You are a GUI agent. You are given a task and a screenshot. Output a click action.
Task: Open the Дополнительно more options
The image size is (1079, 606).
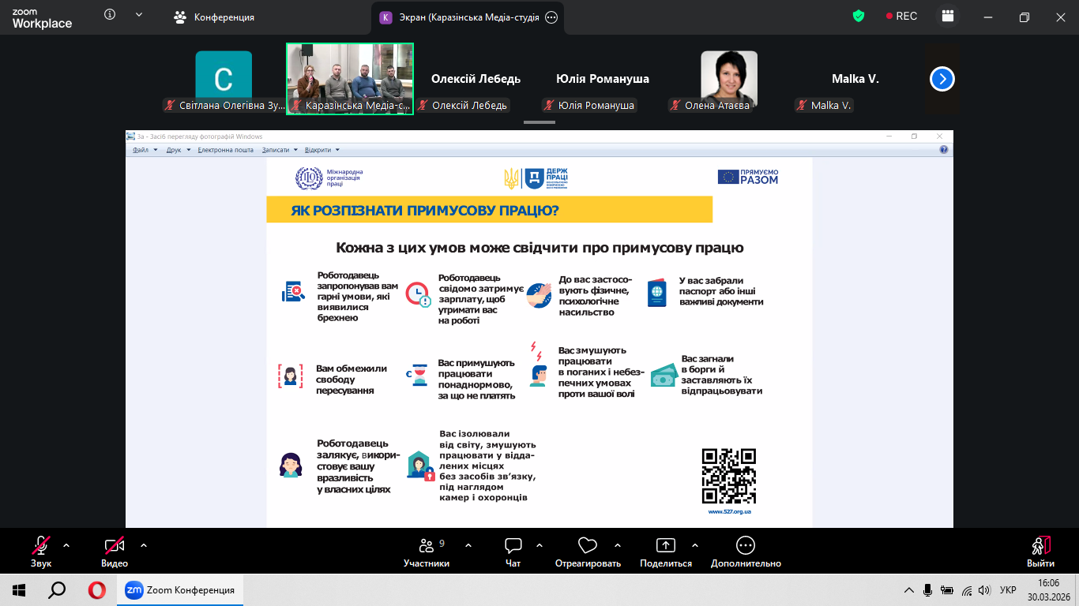746,552
